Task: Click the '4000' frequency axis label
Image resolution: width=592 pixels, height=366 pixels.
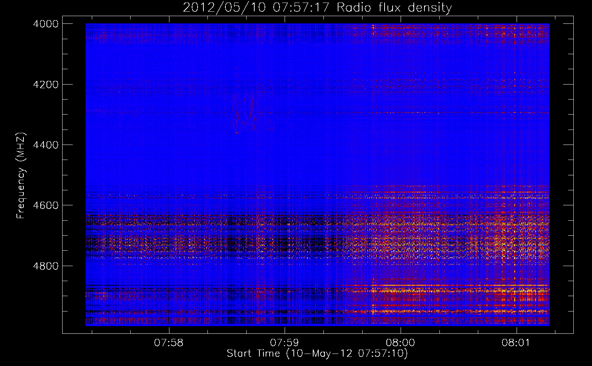Action: (46, 24)
